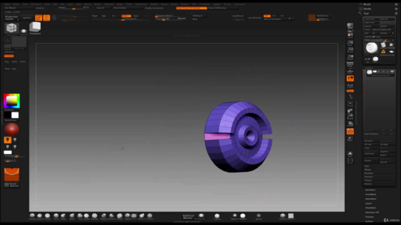Viewport: 401px width, 225px height.
Task: Toggle the second light bulb icon
Action: pos(15,140)
